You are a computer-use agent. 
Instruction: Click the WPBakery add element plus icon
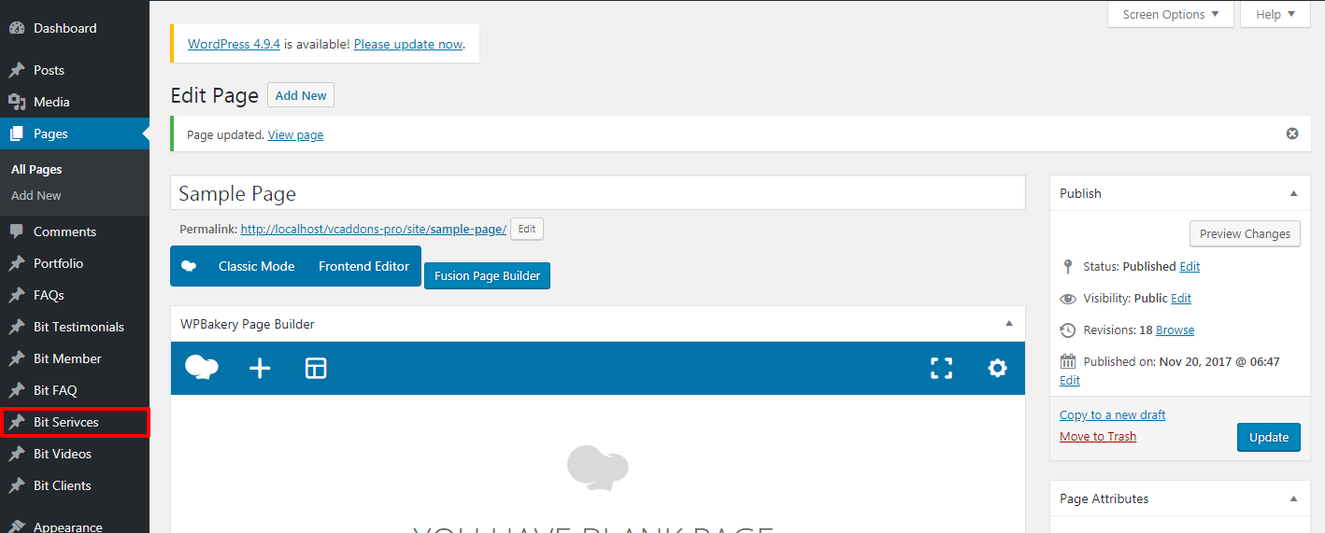[260, 369]
